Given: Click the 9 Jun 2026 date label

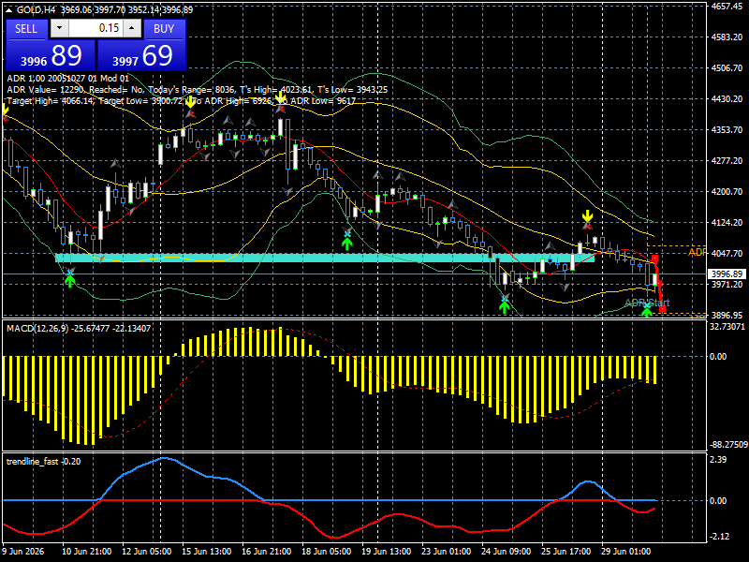Looking at the screenshot, I should point(23,551).
